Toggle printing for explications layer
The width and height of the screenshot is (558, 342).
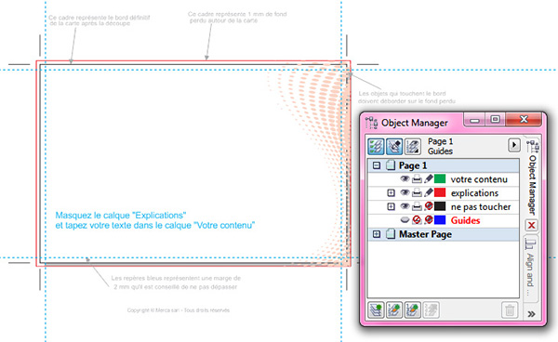[x=417, y=193]
